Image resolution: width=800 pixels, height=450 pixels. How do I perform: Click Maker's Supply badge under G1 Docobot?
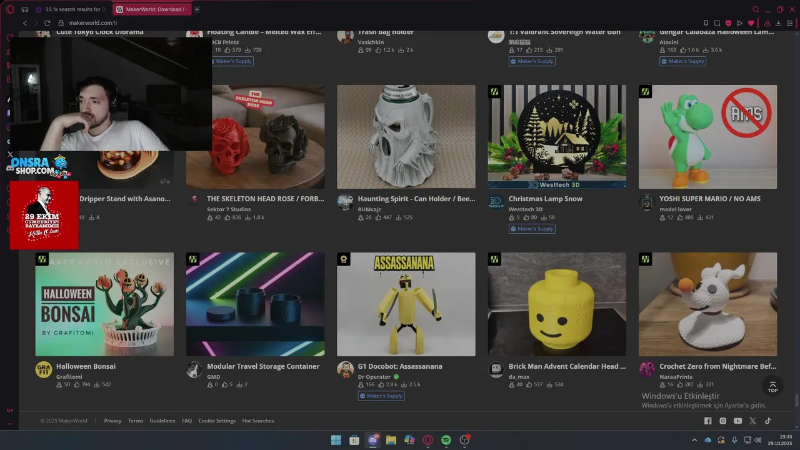[x=381, y=396]
